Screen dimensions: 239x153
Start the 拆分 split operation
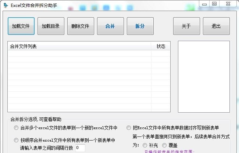pos(140,26)
